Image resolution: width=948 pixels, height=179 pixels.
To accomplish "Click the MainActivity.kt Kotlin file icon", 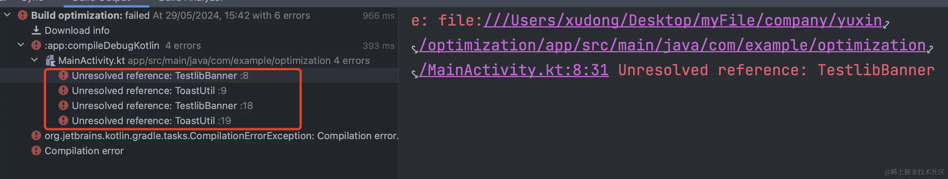I will tap(50, 61).
